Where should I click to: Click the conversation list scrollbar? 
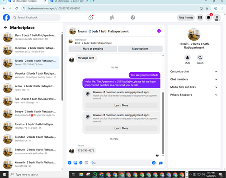(x=62, y=67)
